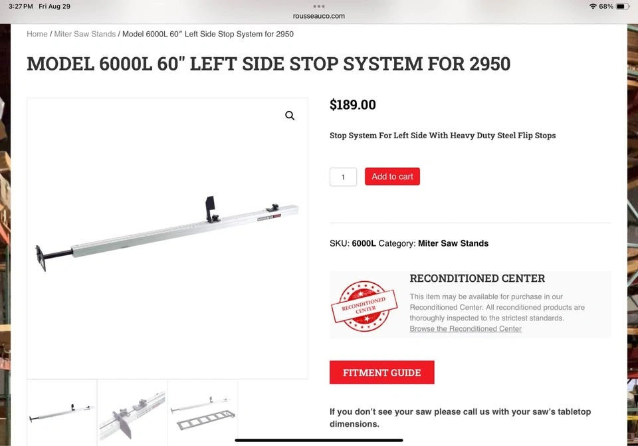Screen dimensions: 638x446
Task: Open the Fitment Guide button
Action: 381,372
